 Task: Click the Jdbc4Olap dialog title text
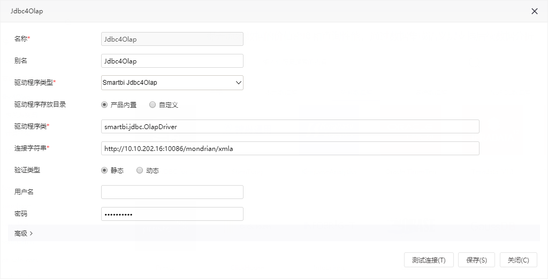(27, 11)
